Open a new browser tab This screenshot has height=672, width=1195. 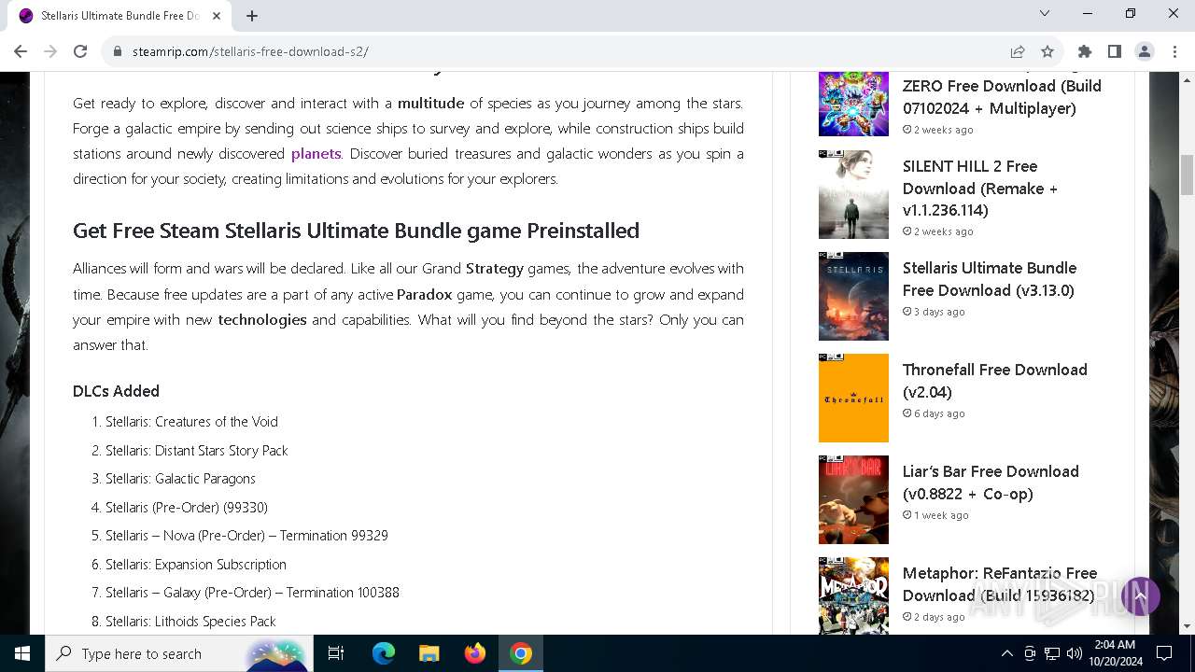point(252,15)
